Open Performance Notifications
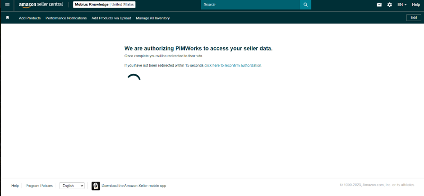The image size is (424, 196). [x=66, y=18]
